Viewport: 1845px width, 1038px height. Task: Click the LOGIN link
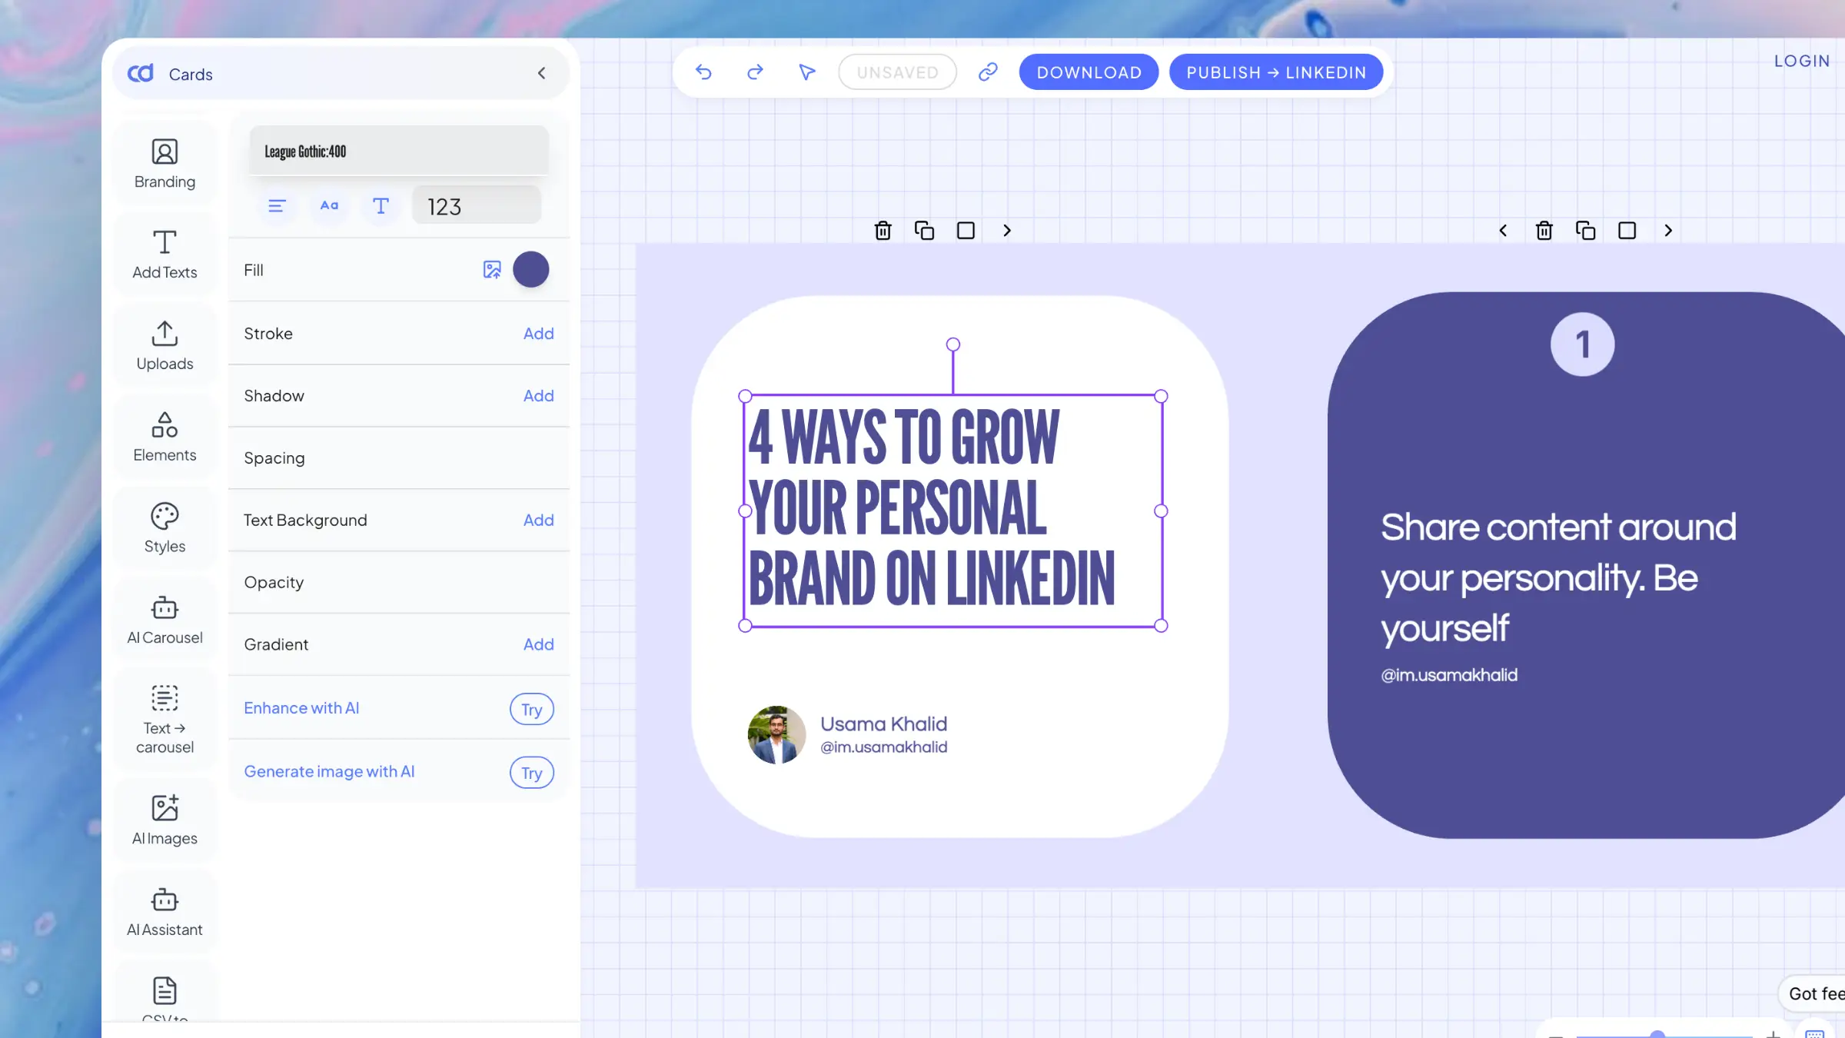click(x=1802, y=61)
